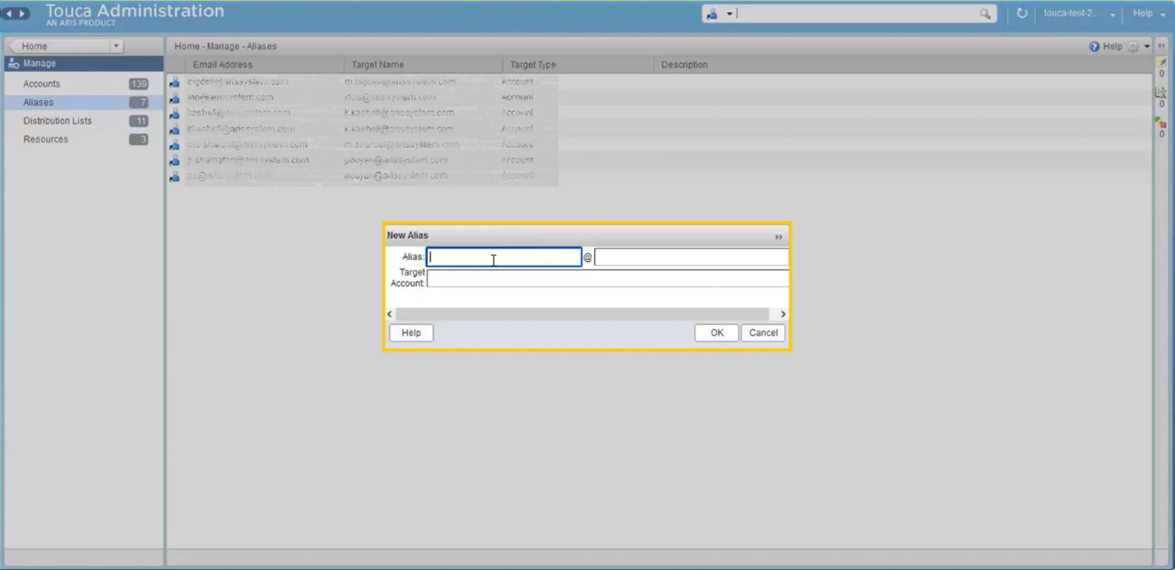Select Accounts from the Manage sidebar

click(x=41, y=83)
